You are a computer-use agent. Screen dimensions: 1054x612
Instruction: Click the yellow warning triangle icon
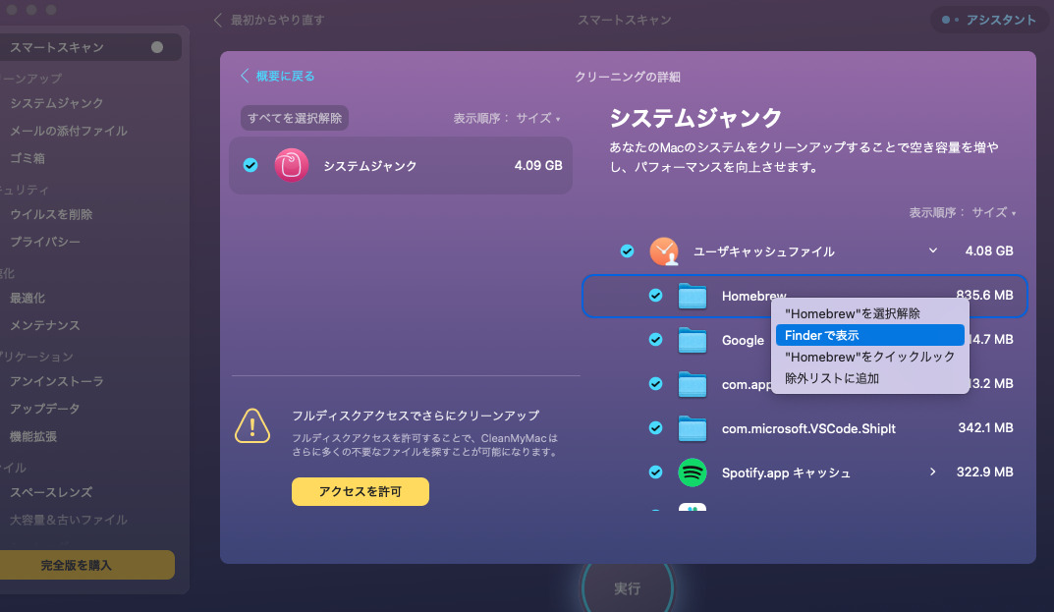(252, 425)
